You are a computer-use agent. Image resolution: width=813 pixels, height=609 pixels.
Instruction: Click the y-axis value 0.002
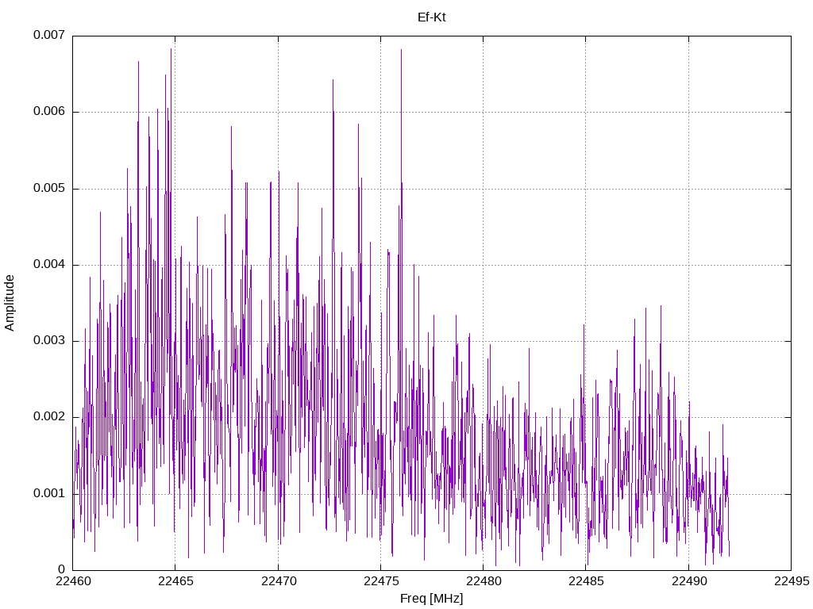click(49, 417)
